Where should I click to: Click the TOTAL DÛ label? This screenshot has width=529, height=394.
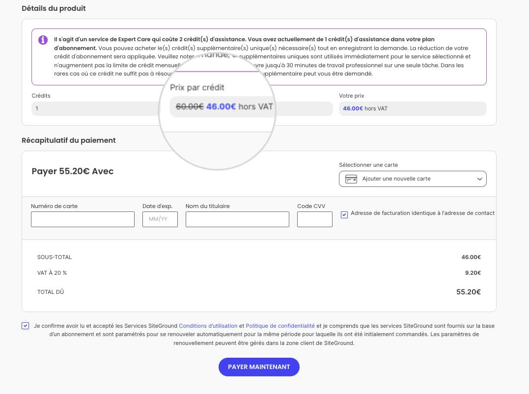click(51, 292)
